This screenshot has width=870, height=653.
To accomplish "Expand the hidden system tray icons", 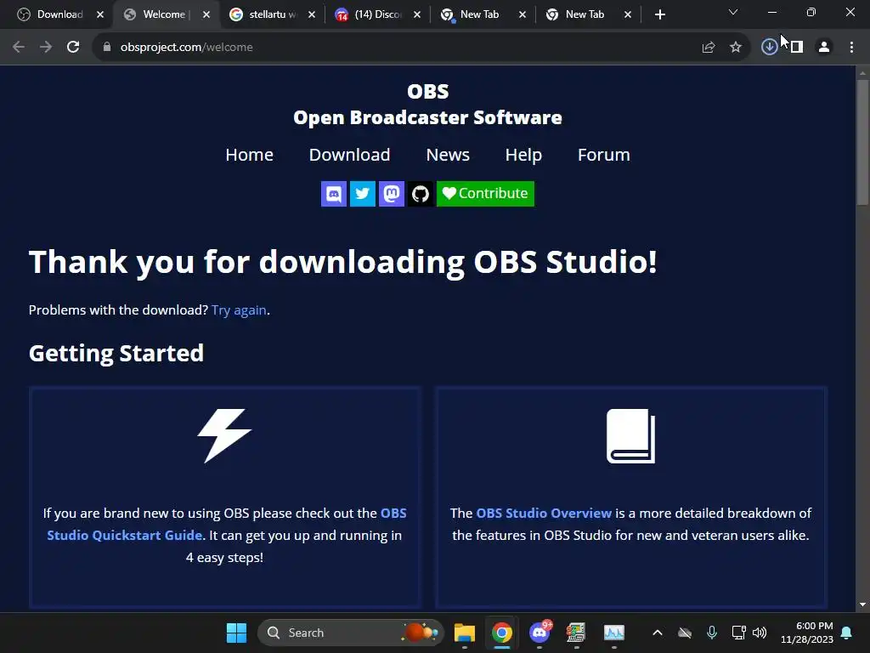I will coord(658,633).
